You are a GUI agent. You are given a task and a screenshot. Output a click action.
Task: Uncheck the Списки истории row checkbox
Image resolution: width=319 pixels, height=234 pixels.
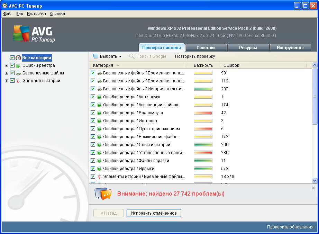click(x=93, y=145)
